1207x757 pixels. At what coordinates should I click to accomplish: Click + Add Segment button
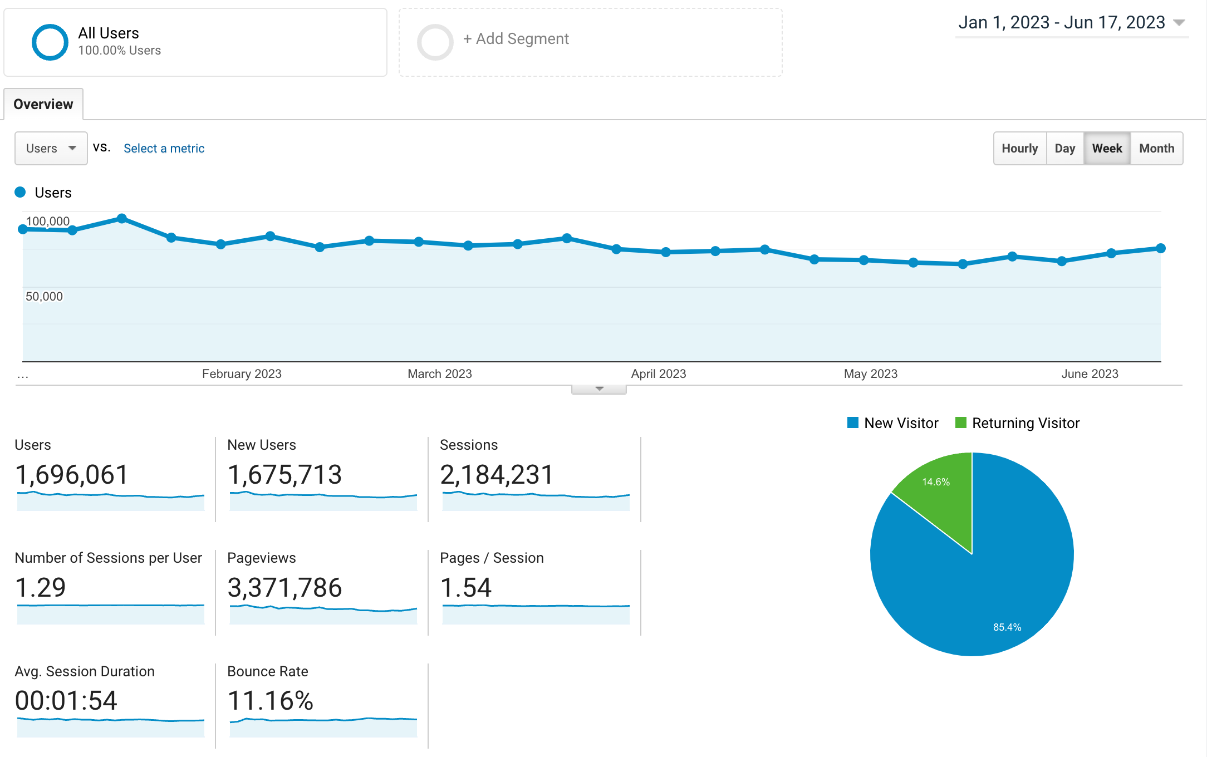(x=516, y=39)
